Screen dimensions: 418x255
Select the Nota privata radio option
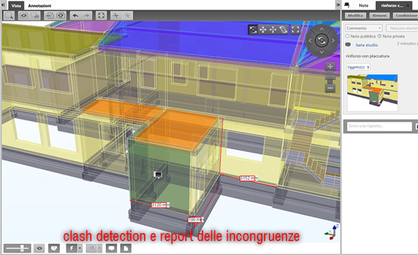(x=379, y=37)
